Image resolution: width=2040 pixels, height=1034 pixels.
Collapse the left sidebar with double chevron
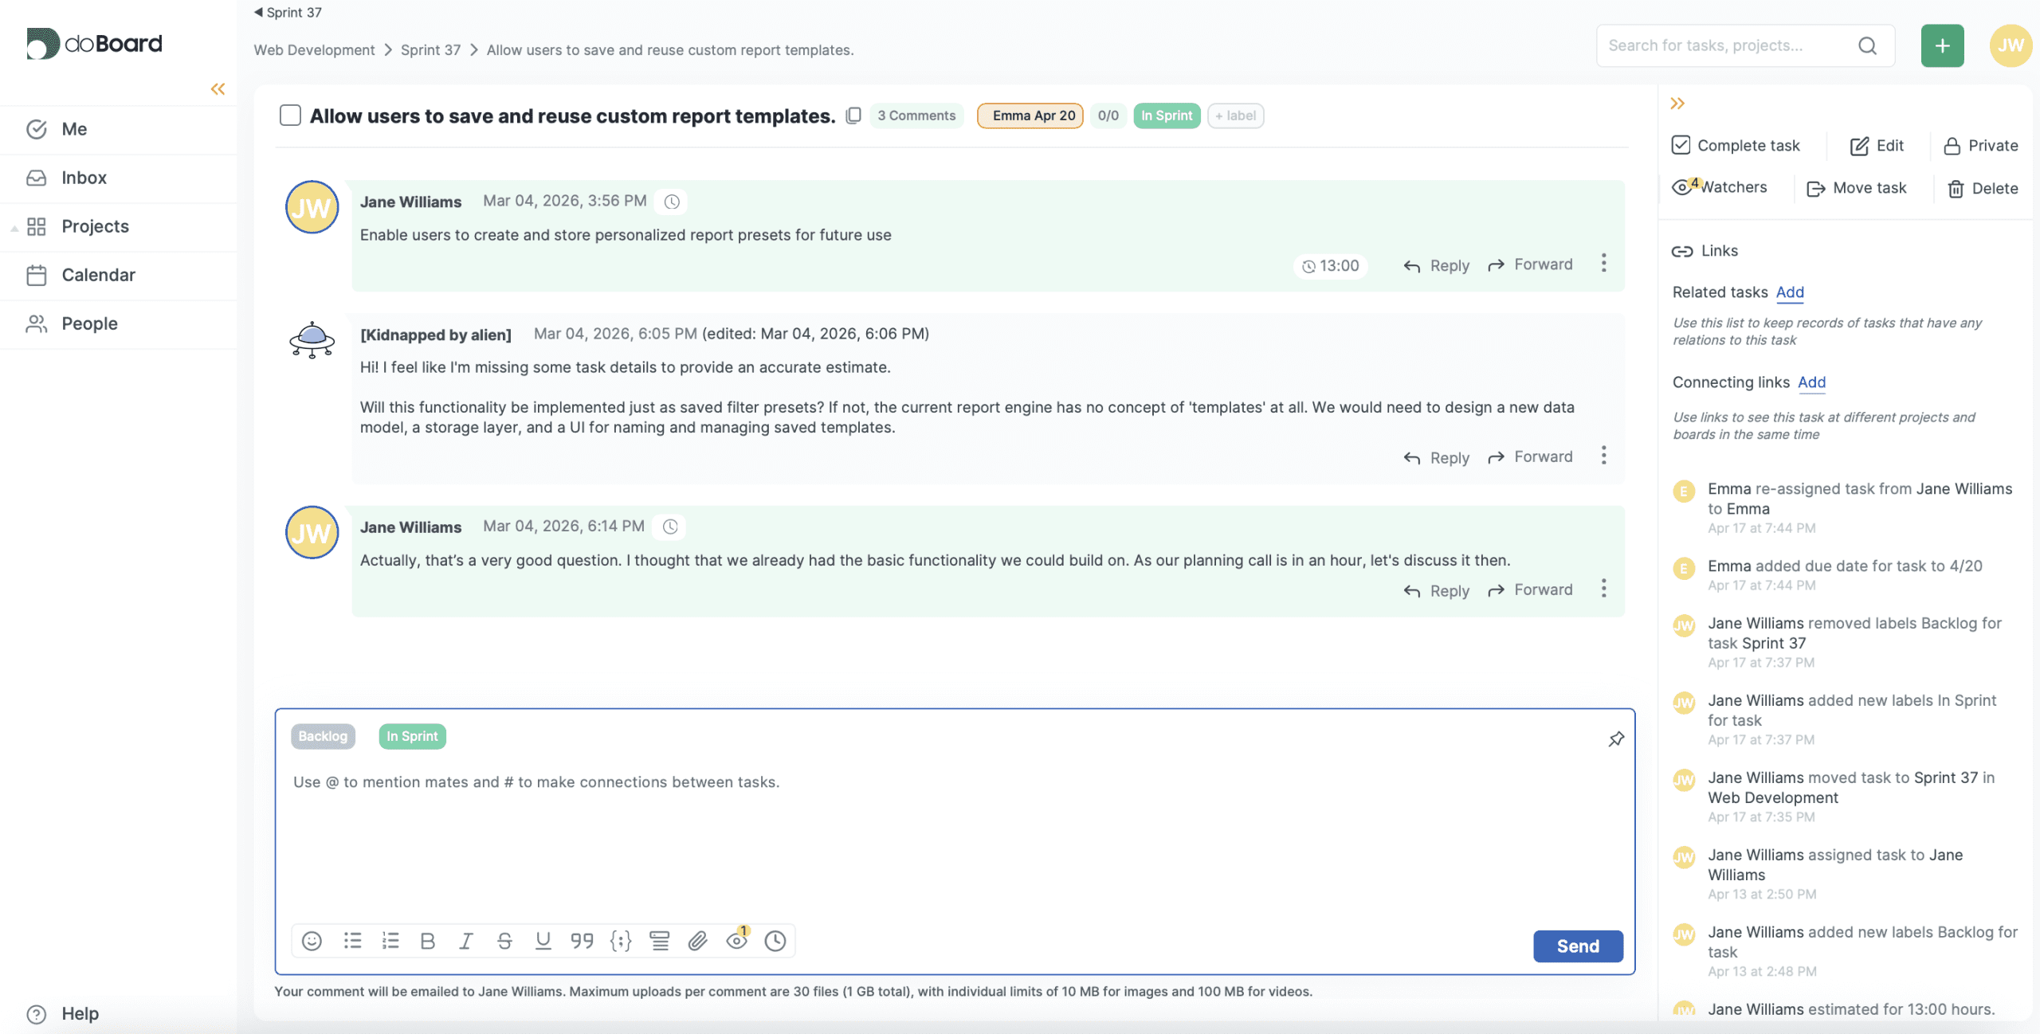(x=218, y=88)
